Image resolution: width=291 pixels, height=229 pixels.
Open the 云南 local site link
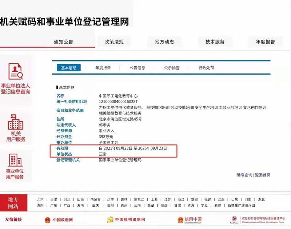click(x=137, y=205)
